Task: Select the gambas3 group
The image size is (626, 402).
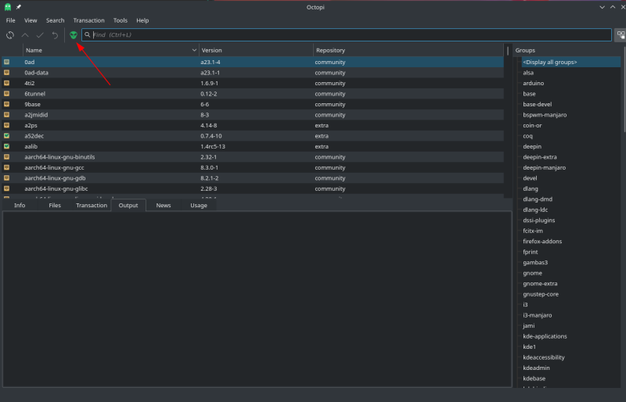Action: coord(535,262)
